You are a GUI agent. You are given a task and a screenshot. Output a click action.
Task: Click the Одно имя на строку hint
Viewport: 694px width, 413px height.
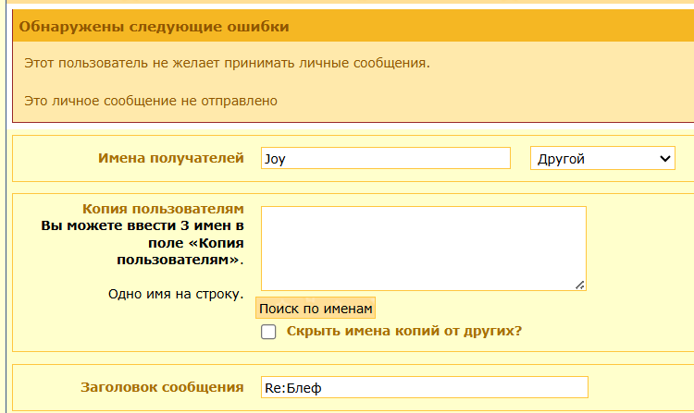pyautogui.click(x=175, y=295)
